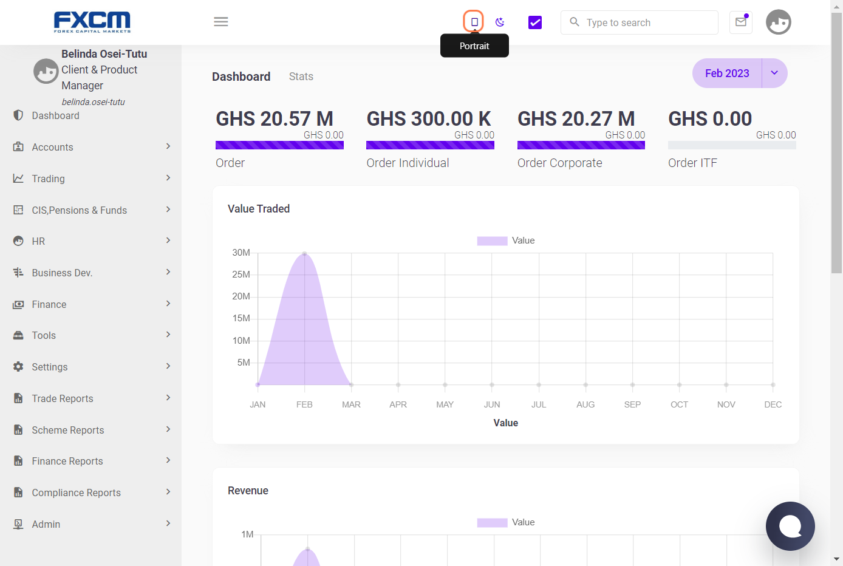The height and width of the screenshot is (566, 843).
Task: Open the mail notifications icon
Action: [x=741, y=22]
